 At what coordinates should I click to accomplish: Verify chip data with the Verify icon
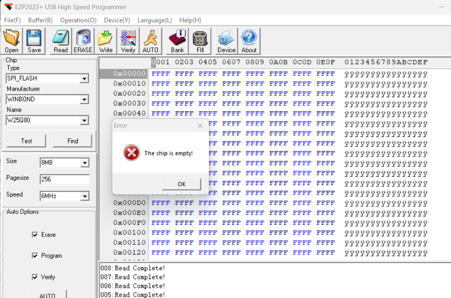[128, 41]
